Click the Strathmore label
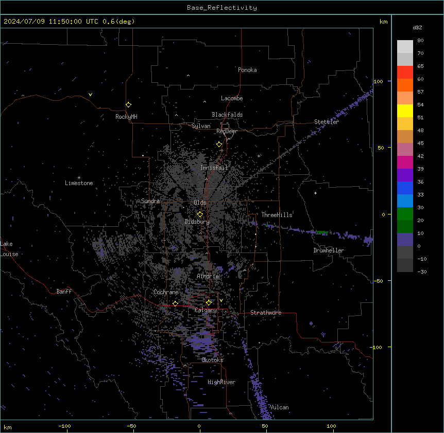This screenshot has height=433, width=444. coord(266,313)
